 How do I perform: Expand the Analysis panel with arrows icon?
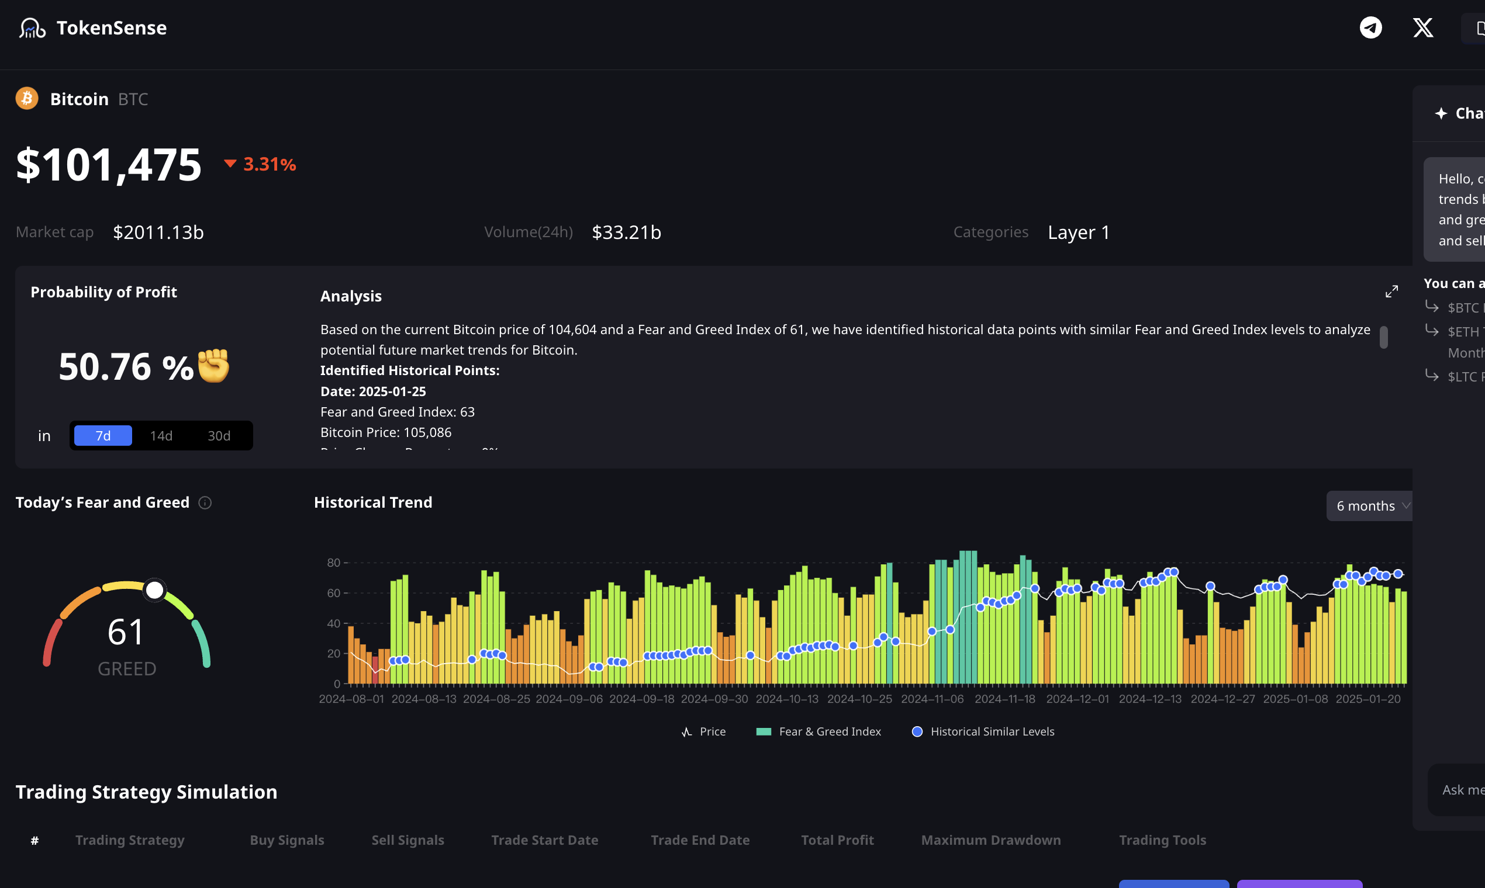[1391, 292]
